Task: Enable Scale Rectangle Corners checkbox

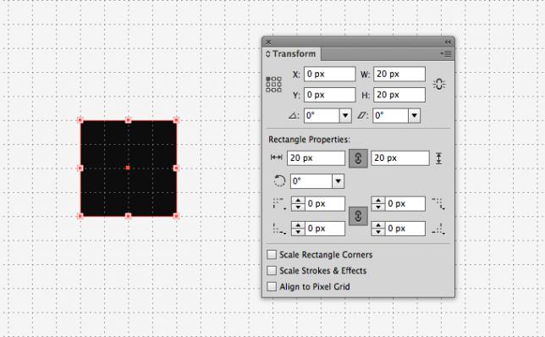Action: pyautogui.click(x=272, y=255)
